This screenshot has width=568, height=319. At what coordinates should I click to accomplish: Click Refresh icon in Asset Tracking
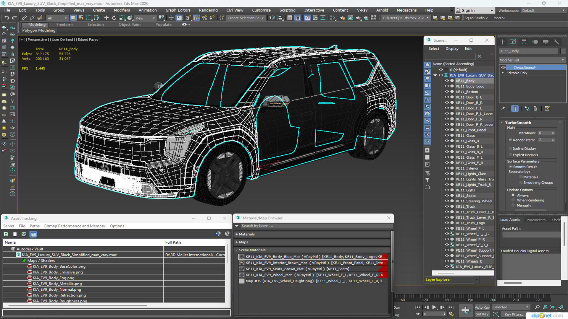click(x=6, y=235)
